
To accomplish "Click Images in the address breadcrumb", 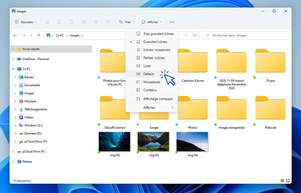I will pyautogui.click(x=74, y=35).
